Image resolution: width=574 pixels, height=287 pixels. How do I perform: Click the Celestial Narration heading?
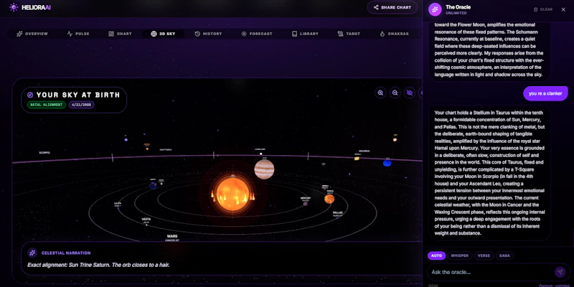click(x=66, y=253)
